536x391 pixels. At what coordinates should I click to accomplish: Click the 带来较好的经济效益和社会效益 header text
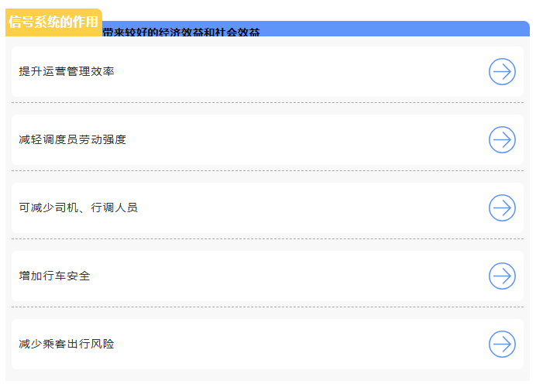click(x=180, y=32)
